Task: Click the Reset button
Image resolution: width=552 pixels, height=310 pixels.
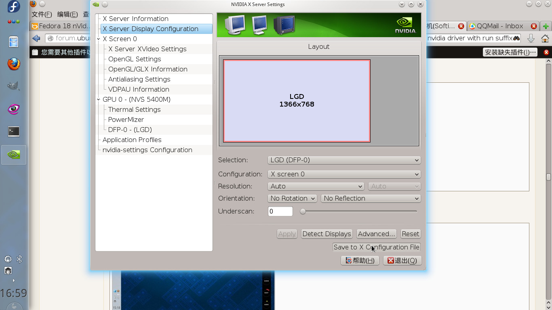Action: point(410,234)
